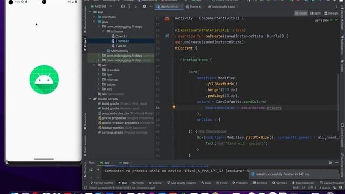Click the gutter icon beside the MainActivity class line

click(167, 19)
